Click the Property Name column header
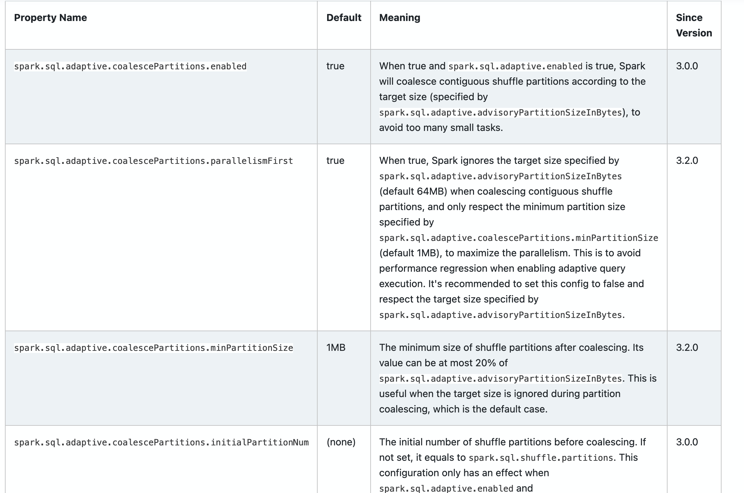 [50, 18]
